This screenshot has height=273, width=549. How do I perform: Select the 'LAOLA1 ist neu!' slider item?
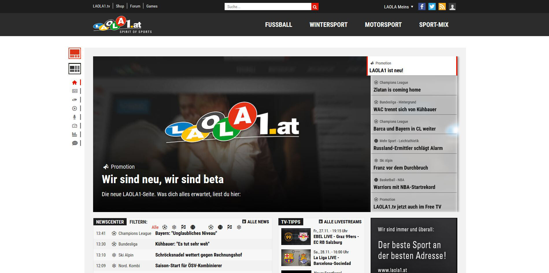[412, 66]
